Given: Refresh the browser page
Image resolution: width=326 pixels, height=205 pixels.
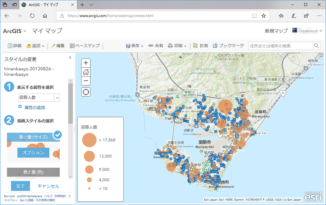Looking at the screenshot, I should coord(32,16).
